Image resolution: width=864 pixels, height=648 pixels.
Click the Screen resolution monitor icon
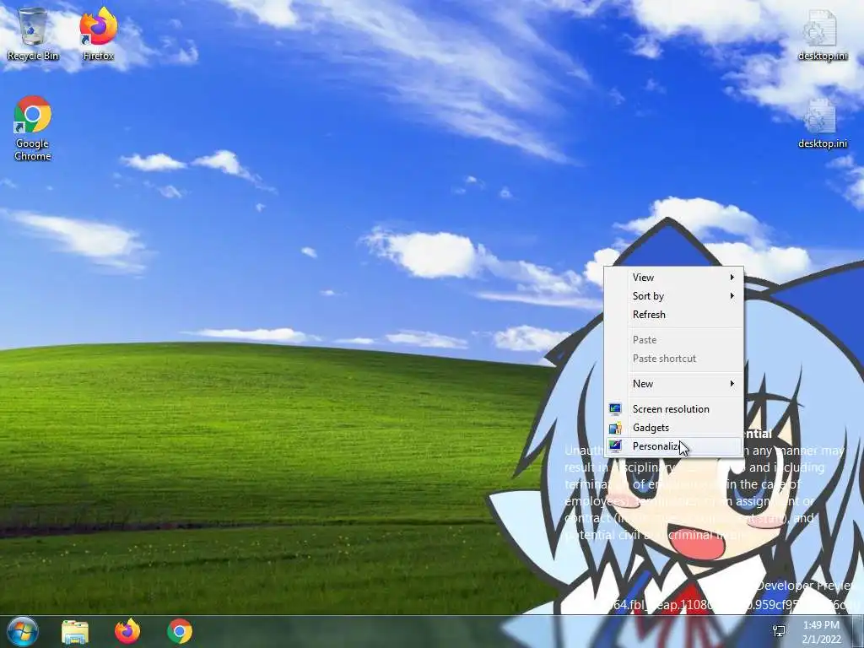tap(615, 409)
